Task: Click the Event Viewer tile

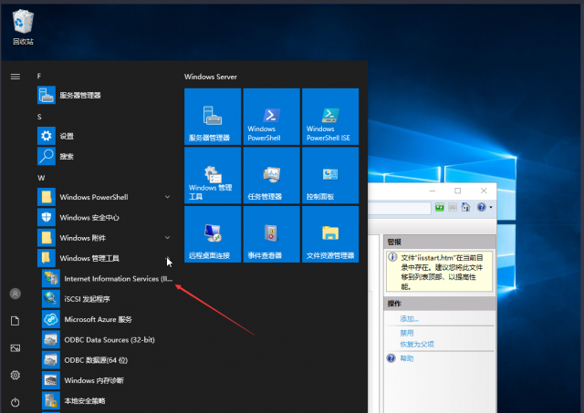Action: click(x=272, y=234)
